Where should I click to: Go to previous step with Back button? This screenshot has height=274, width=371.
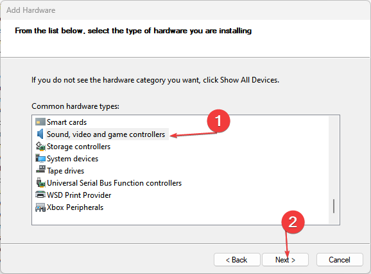coord(237,260)
